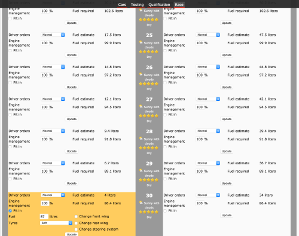Click the lap 26 sunny weather icon
Screen dimensions: 299x236
click(141, 74)
